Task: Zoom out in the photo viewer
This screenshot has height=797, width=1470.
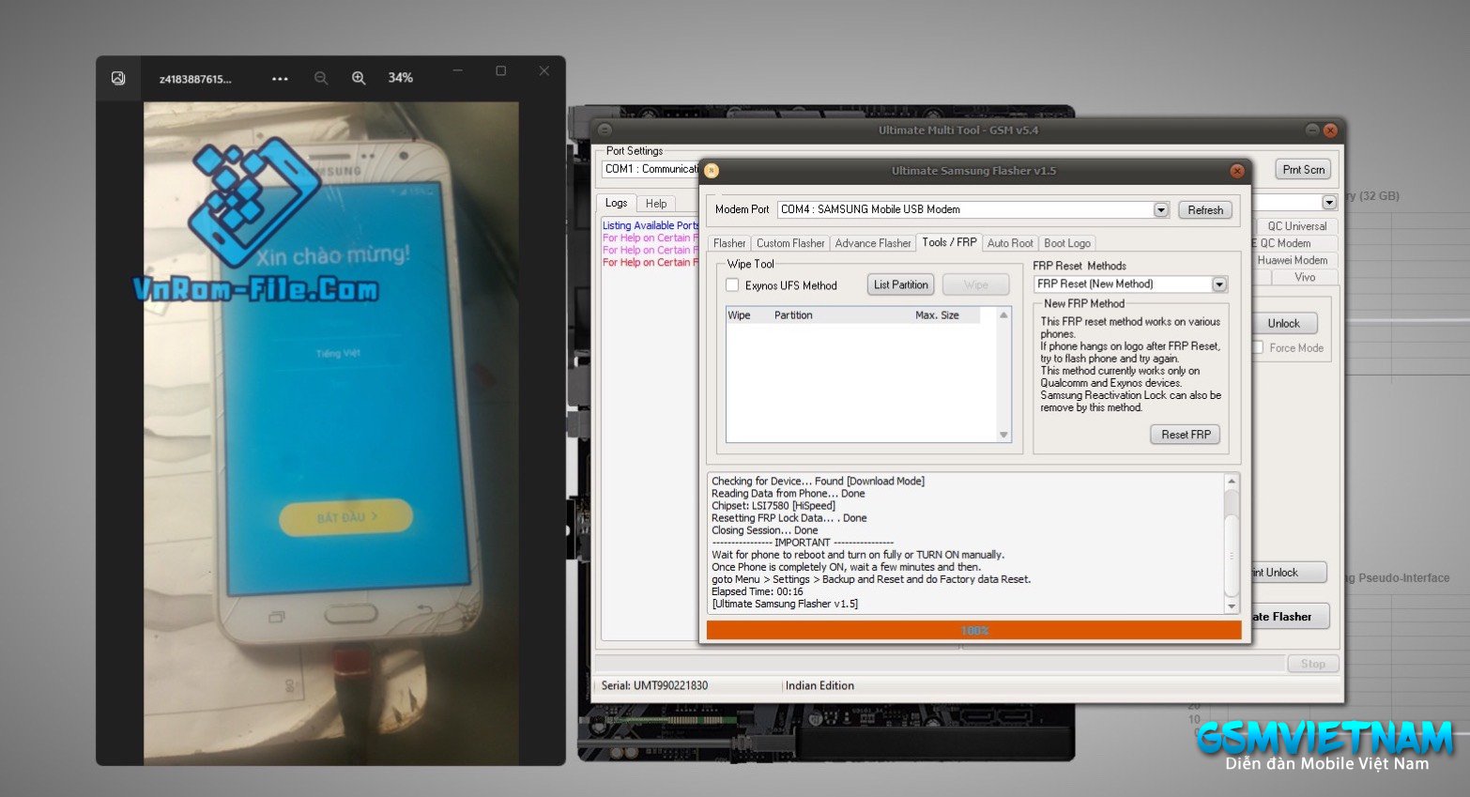Action: pos(321,78)
